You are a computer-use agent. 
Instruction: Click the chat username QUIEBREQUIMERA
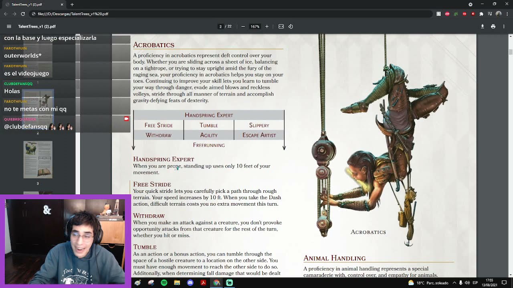click(x=20, y=119)
